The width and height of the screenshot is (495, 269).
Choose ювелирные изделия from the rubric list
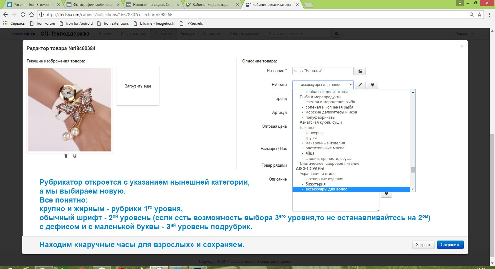(324, 179)
